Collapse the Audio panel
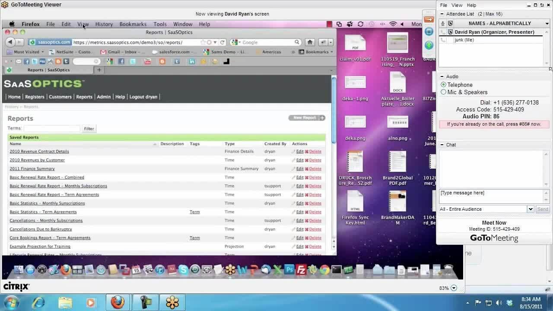The height and width of the screenshot is (311, 553). tap(442, 76)
